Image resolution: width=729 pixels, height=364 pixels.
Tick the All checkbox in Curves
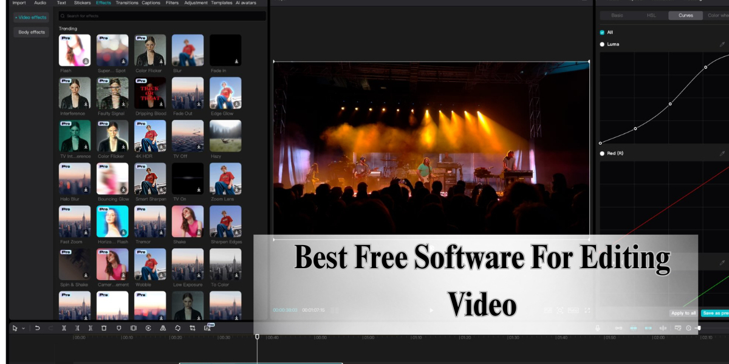click(602, 32)
